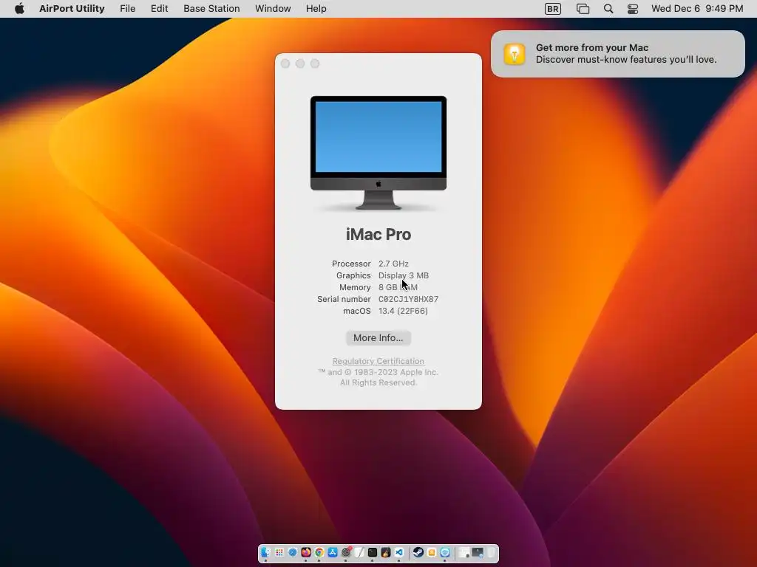Select the Processor 2.7 GHz value
The image size is (757, 567).
pyautogui.click(x=393, y=264)
